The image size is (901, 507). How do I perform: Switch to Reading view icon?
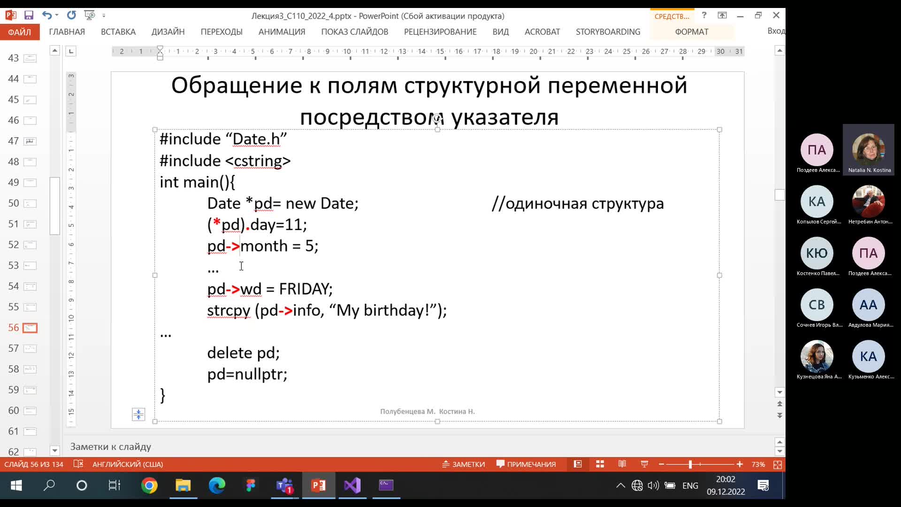coord(622,464)
